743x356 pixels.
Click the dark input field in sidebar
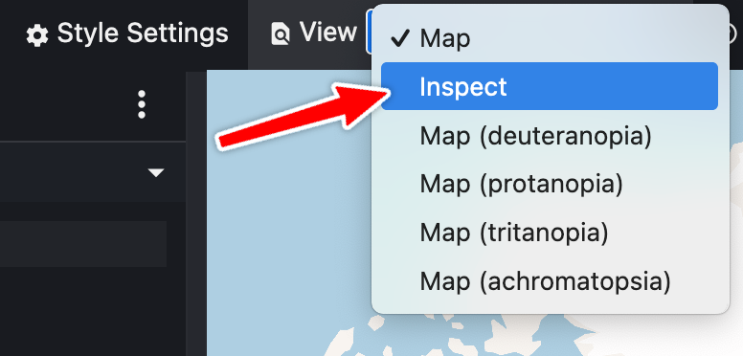point(83,244)
